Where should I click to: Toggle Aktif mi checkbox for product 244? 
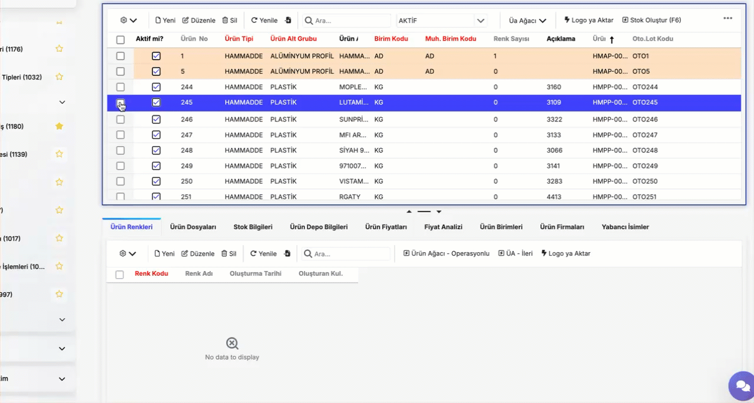pos(156,87)
